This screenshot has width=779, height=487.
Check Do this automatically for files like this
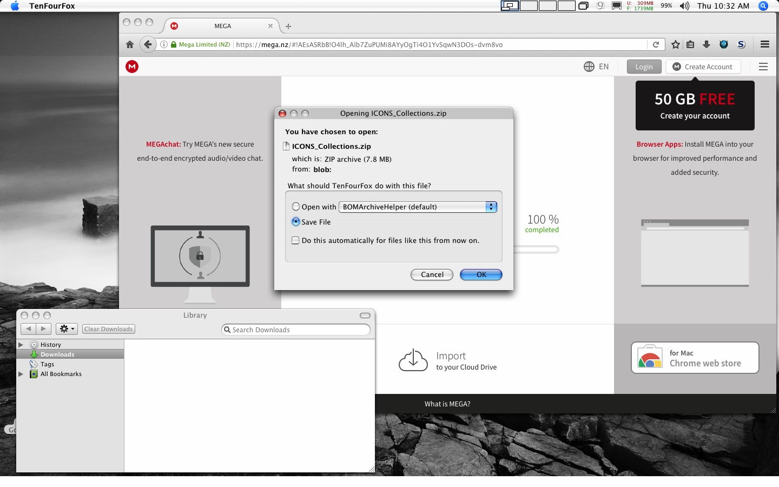point(295,240)
